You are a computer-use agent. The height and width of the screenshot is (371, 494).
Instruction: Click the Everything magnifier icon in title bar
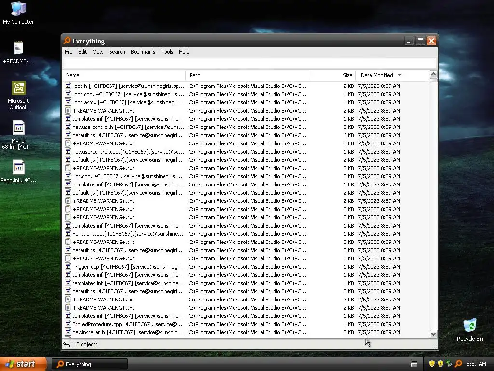(x=67, y=41)
